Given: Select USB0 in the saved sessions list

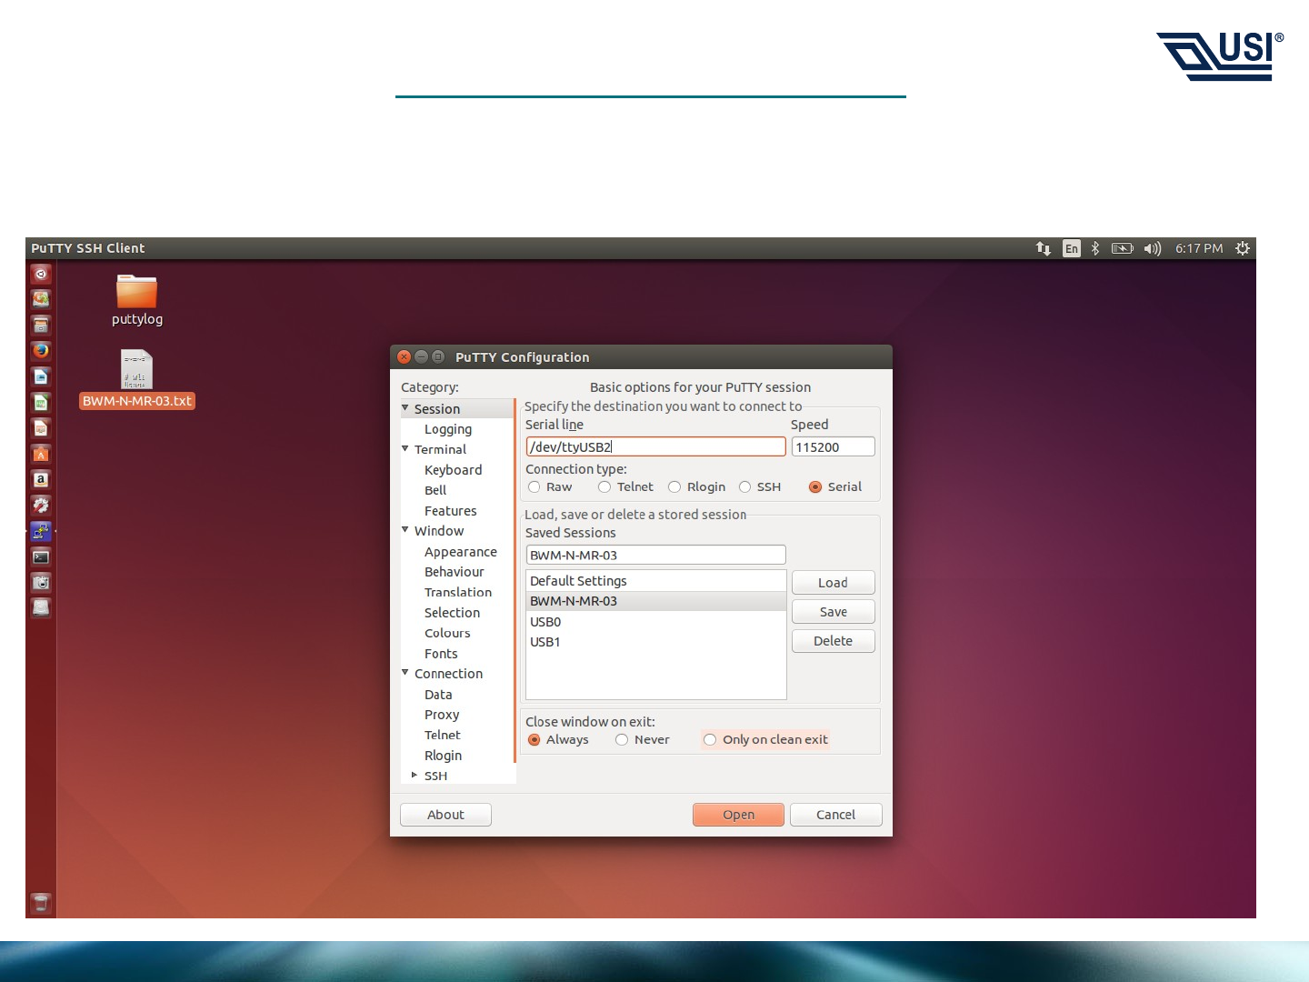Looking at the screenshot, I should pos(655,622).
